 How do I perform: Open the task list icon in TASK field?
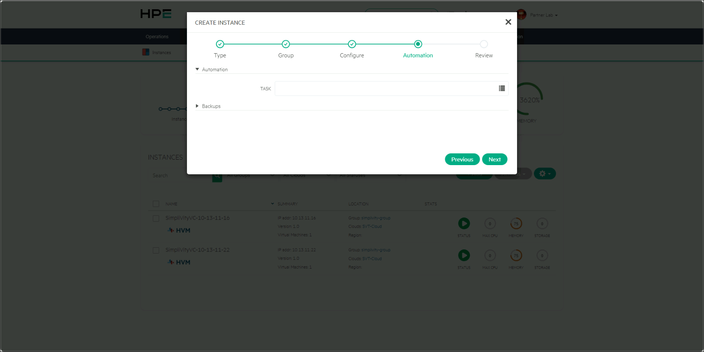(502, 88)
